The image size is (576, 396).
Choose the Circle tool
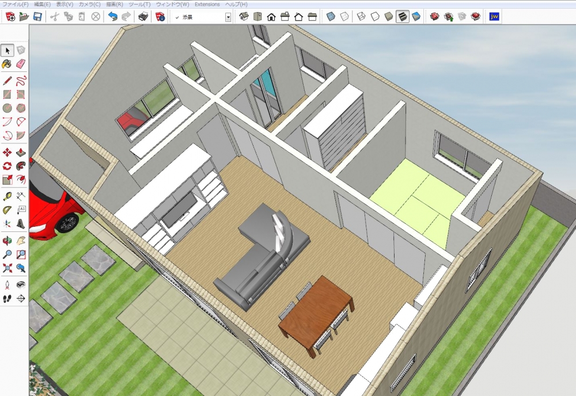7,108
